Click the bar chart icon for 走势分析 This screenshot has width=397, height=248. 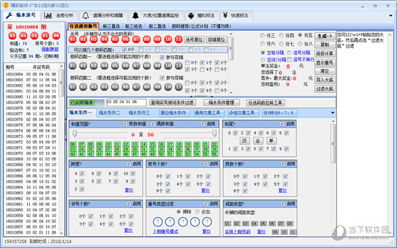pos(48,15)
